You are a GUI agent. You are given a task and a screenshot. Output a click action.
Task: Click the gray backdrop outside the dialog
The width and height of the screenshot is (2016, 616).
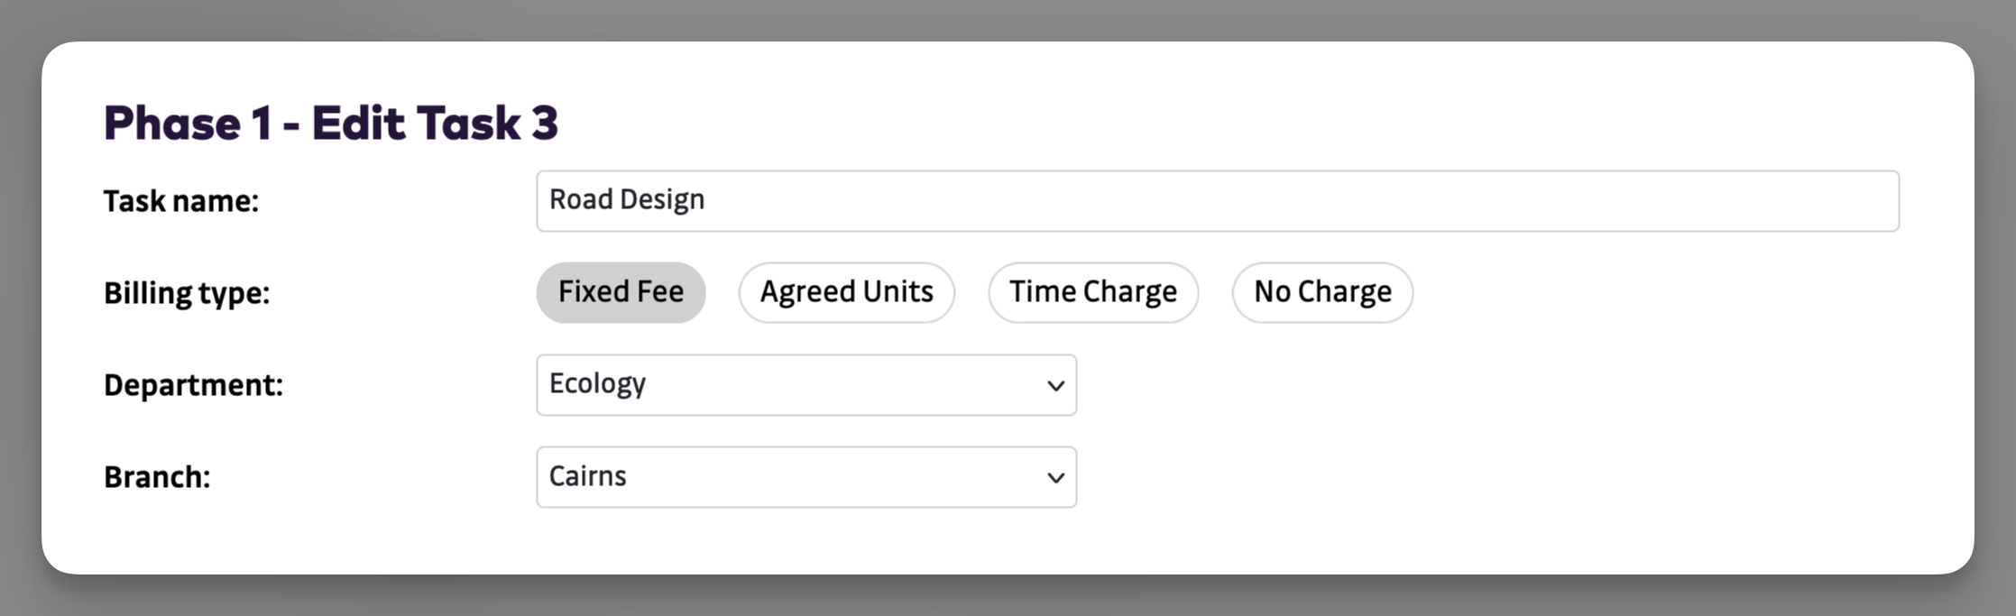click(992, 597)
